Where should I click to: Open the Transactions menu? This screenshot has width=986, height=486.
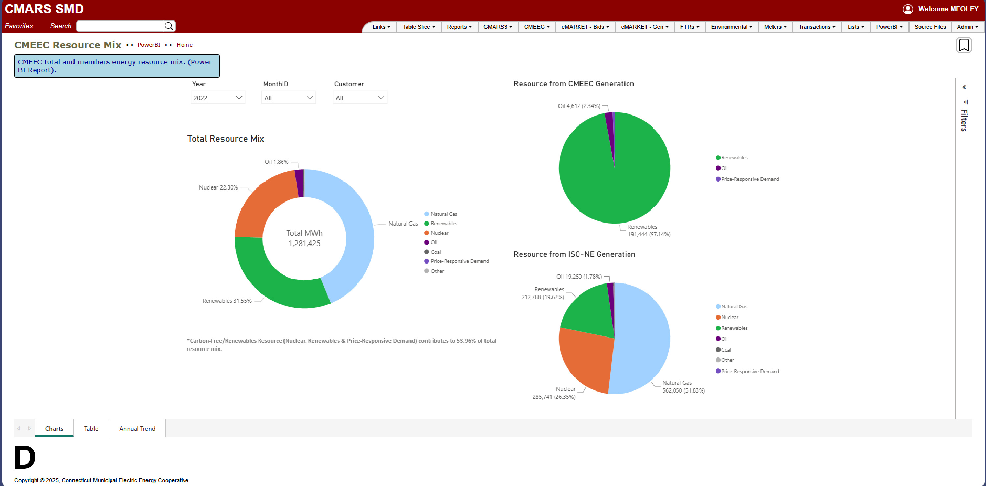pos(817,27)
